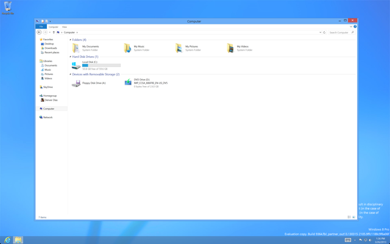Expand the ribbon with the chevron
This screenshot has height=244, width=390.
pyautogui.click(x=351, y=27)
